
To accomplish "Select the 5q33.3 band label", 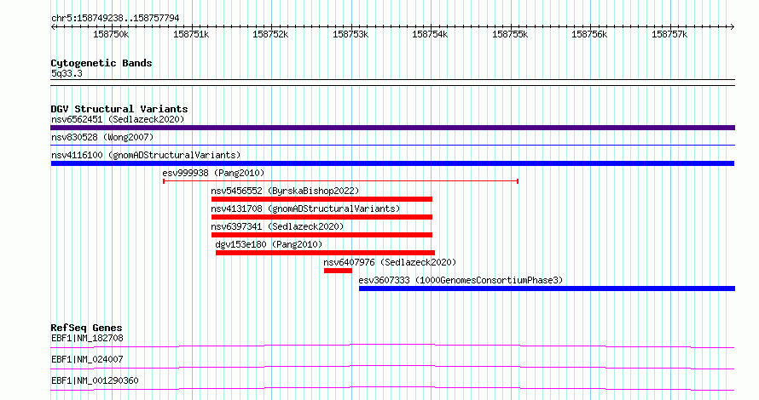I will [67, 73].
